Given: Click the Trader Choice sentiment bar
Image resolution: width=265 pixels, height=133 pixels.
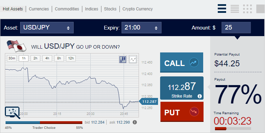Looking at the screenshot, I should 44,123.
